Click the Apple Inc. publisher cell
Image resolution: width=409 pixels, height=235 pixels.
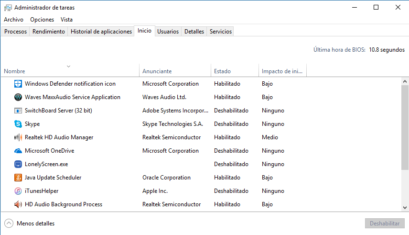tap(155, 191)
